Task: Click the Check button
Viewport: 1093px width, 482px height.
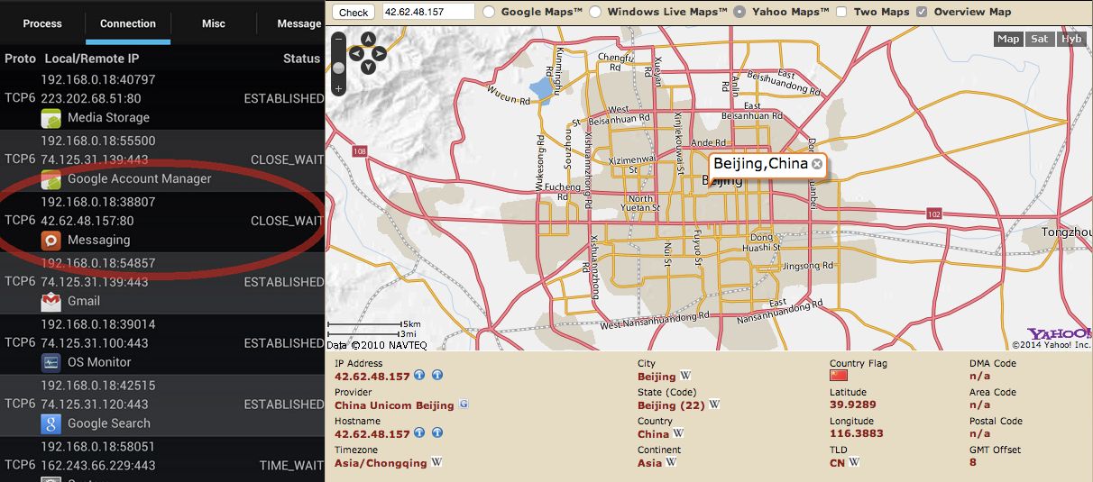Action: click(x=354, y=13)
